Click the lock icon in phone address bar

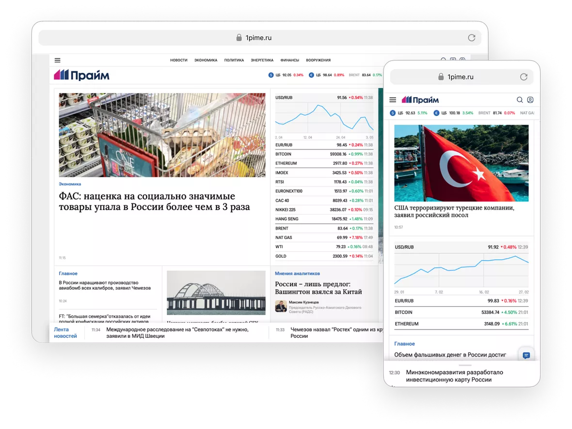click(441, 77)
